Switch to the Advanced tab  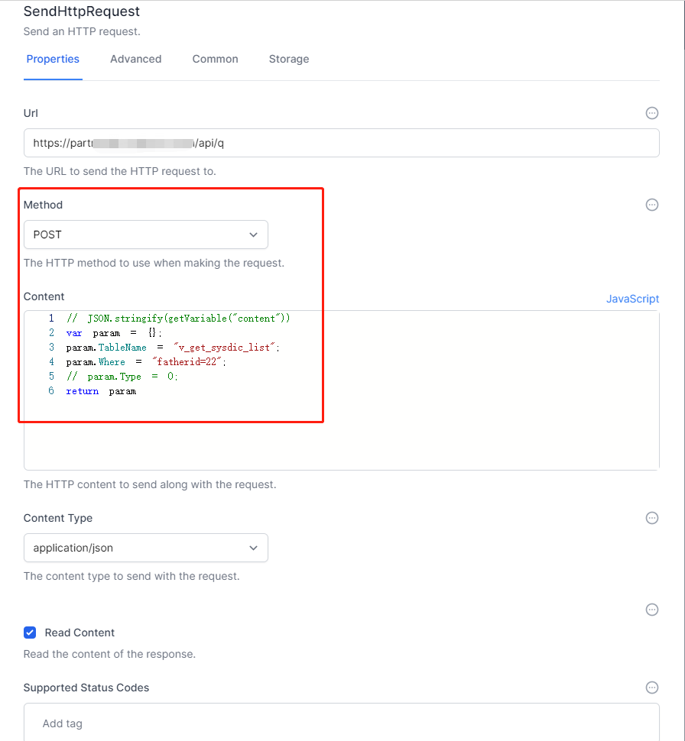(135, 59)
